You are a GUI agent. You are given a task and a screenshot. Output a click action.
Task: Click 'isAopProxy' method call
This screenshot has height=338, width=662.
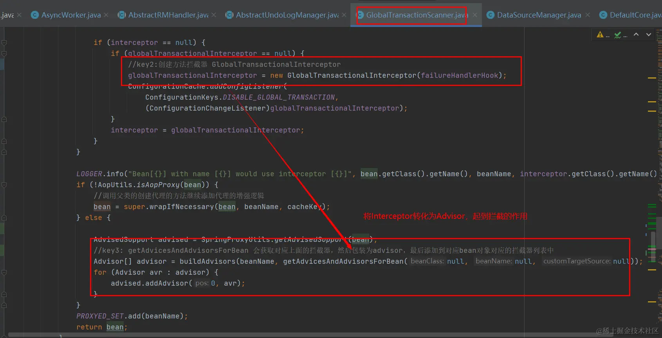click(158, 184)
